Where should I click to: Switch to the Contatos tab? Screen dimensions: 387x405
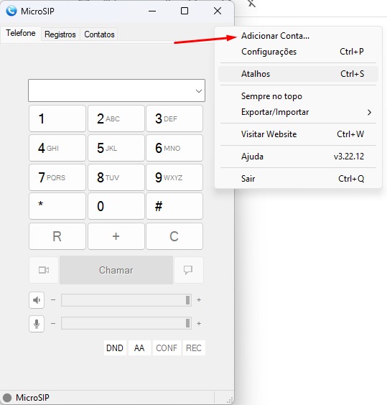(99, 34)
